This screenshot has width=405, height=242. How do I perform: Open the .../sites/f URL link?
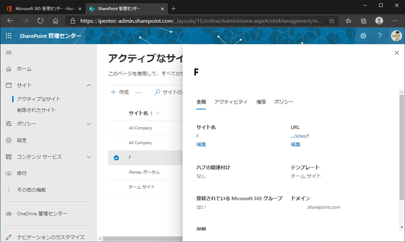[299, 136]
